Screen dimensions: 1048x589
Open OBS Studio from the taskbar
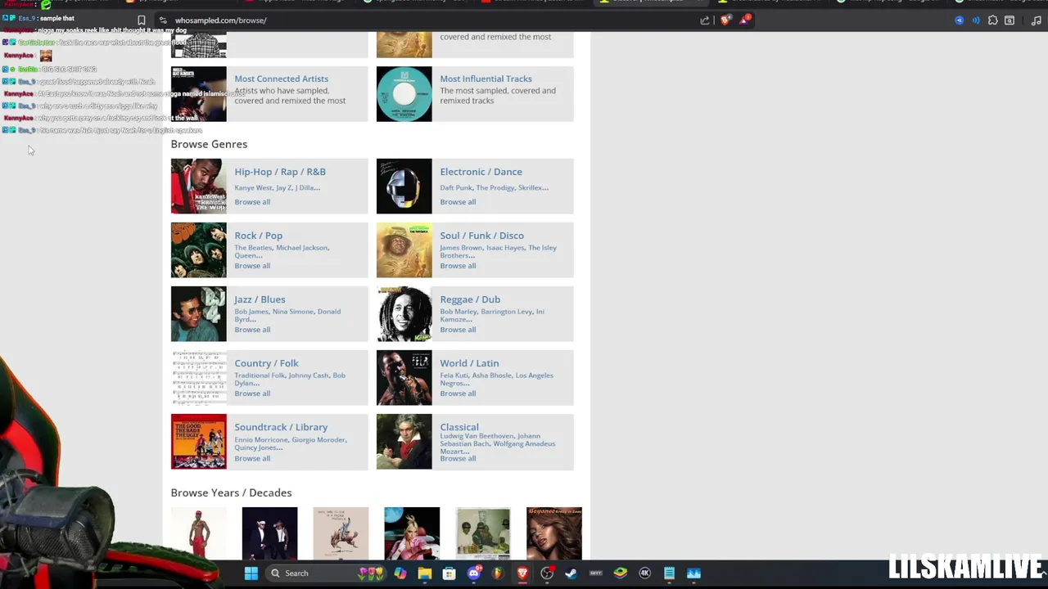coord(547,573)
